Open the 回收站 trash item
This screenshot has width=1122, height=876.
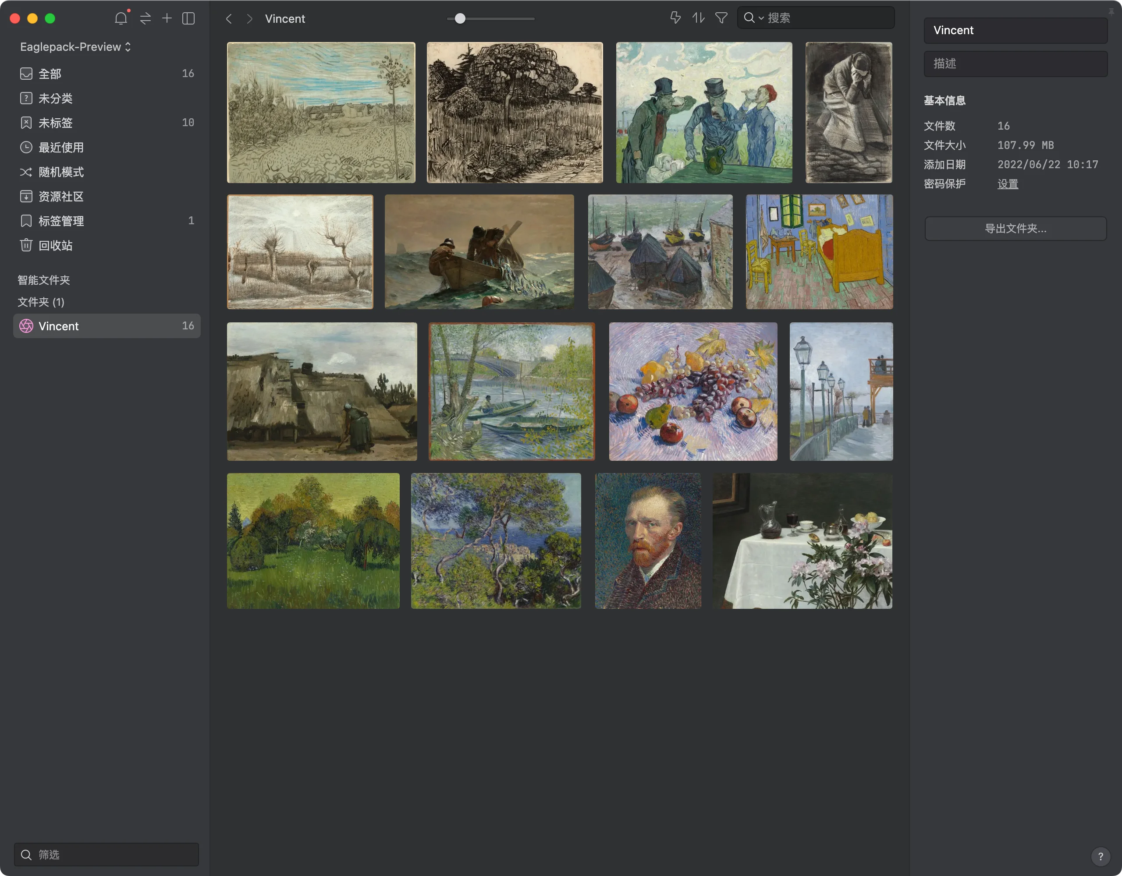(56, 245)
